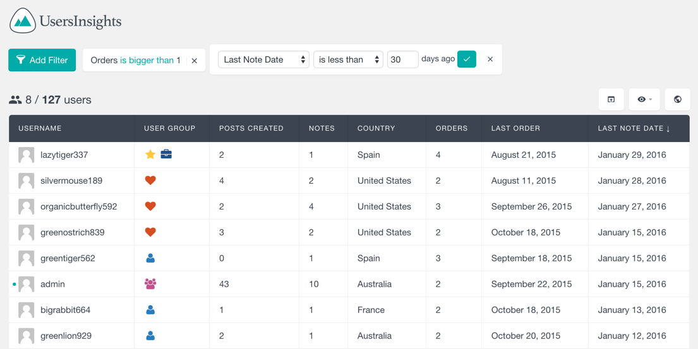Click the star group icon for lazytiger337

click(x=150, y=155)
